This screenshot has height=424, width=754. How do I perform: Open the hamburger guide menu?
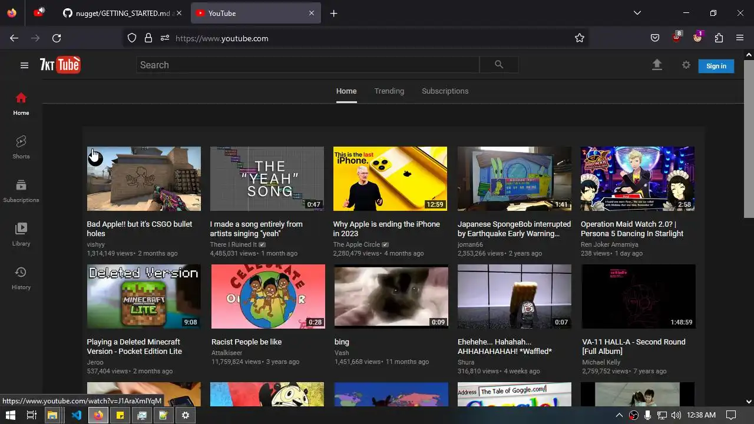[24, 65]
